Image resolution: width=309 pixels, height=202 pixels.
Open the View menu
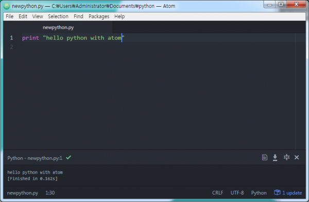click(x=38, y=16)
